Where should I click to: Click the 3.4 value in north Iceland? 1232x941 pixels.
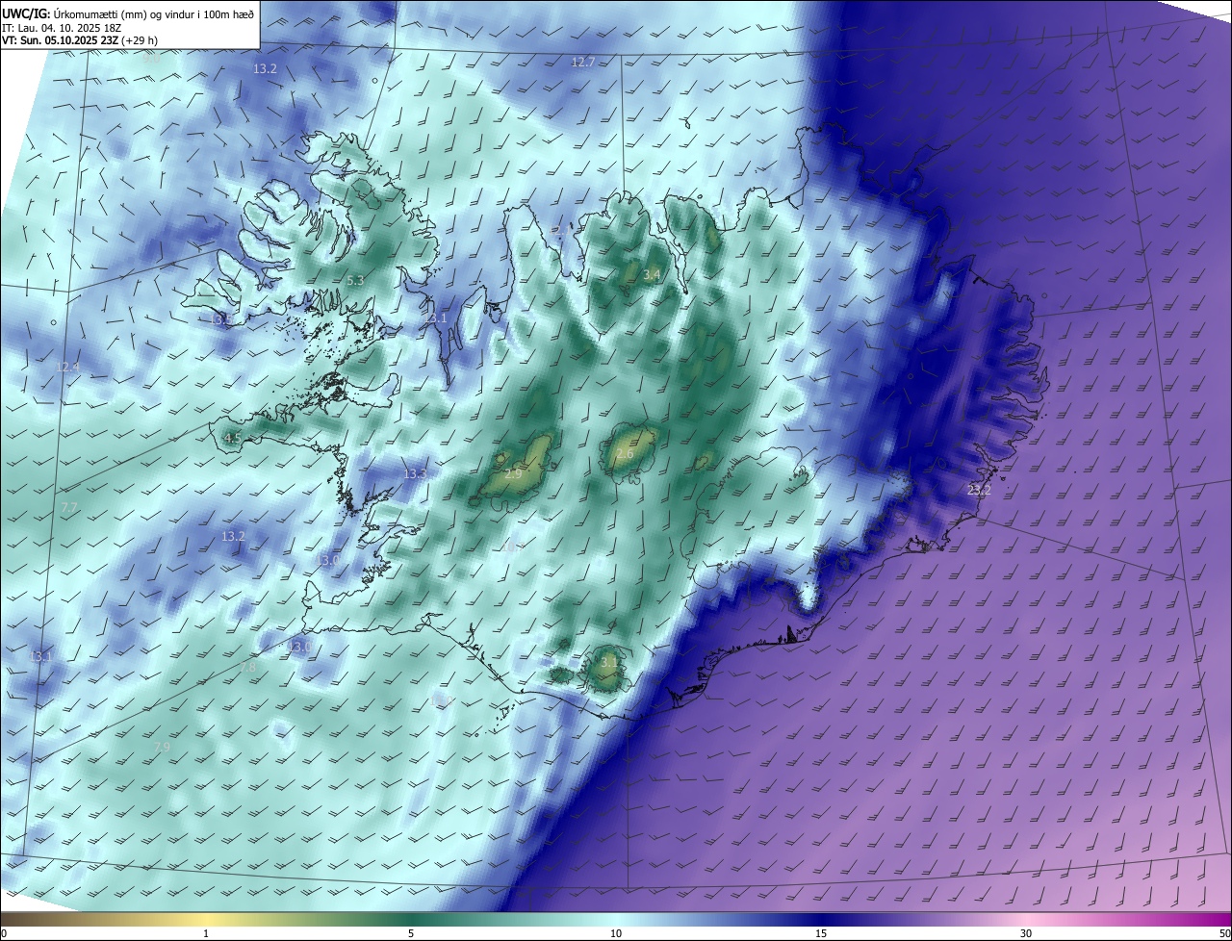tap(652, 275)
